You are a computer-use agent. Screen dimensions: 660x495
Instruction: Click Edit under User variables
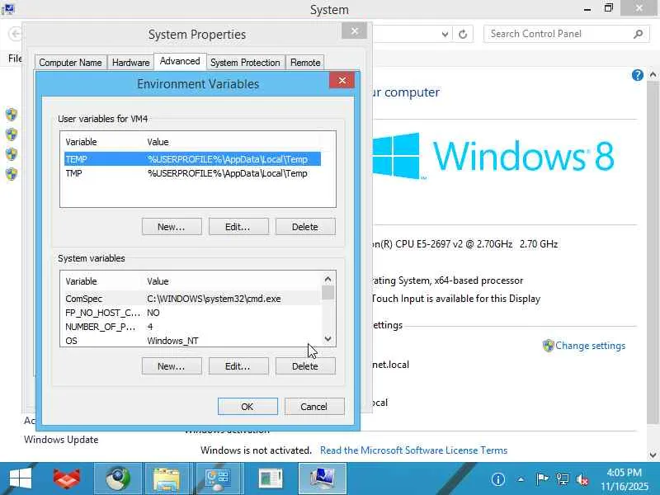(238, 226)
